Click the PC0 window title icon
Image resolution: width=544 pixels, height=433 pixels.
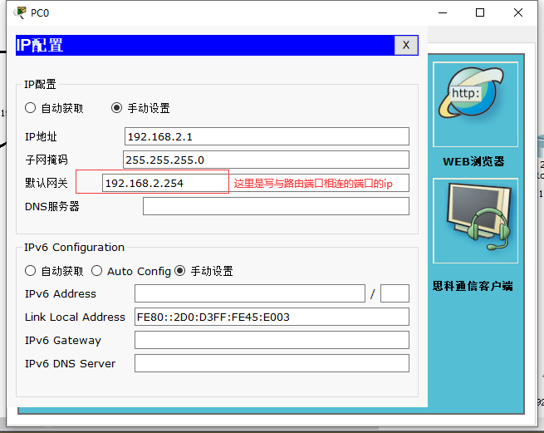[20, 12]
